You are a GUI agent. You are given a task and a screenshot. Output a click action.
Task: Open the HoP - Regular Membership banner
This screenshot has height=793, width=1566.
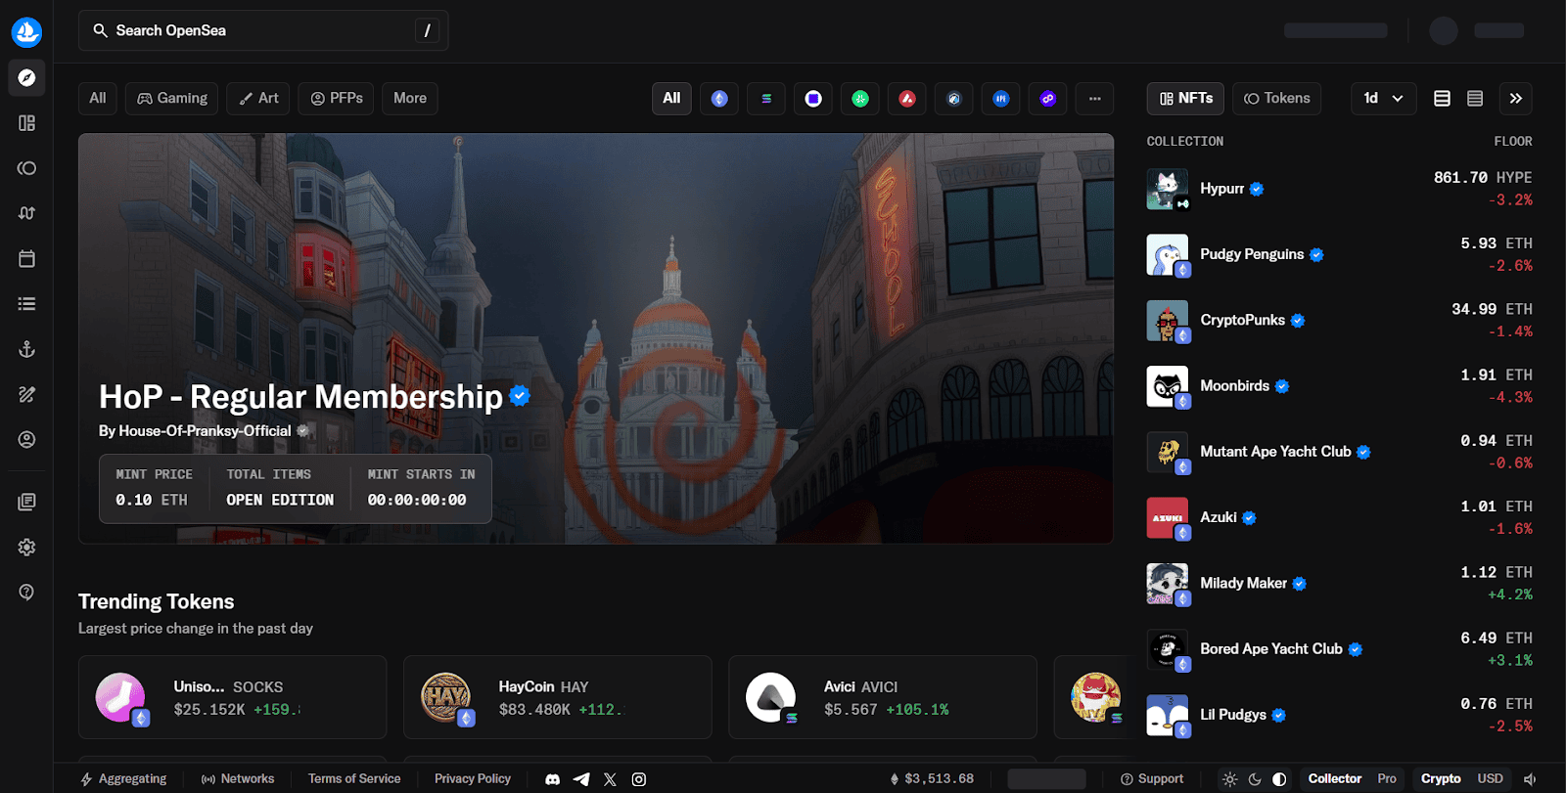pos(596,338)
